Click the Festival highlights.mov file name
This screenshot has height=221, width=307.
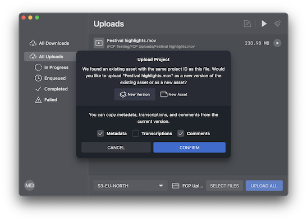[131, 40]
